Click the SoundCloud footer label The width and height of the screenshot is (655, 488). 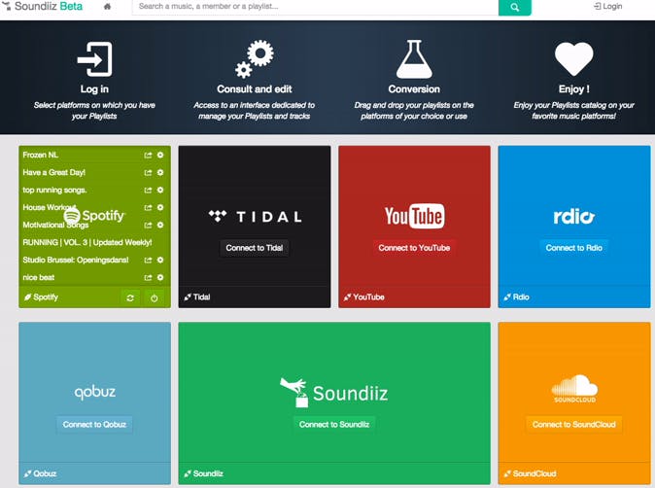[x=530, y=474]
